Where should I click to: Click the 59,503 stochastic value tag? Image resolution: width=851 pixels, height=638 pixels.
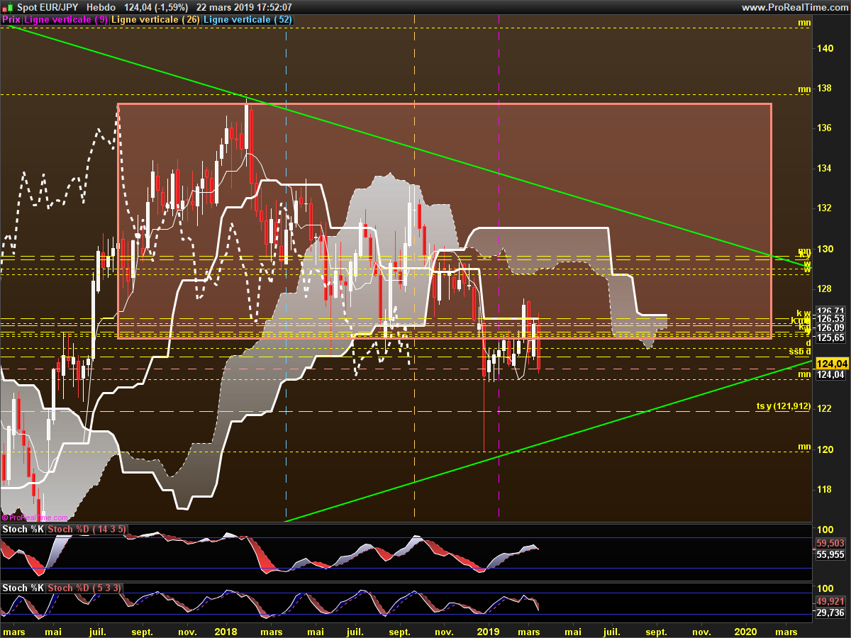tap(830, 544)
